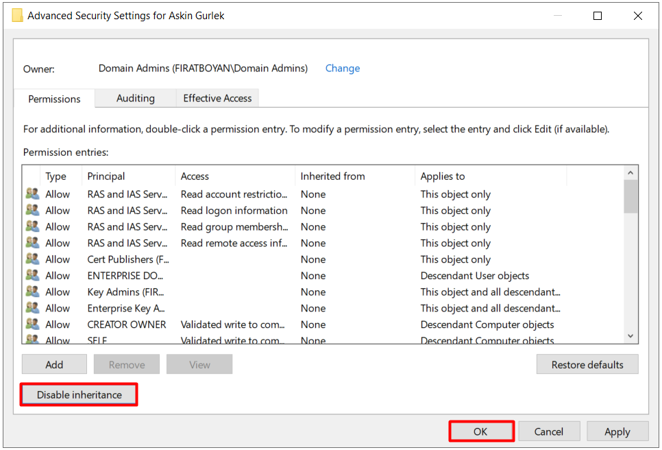This screenshot has width=662, height=450.
Task: Click group icon for Read logon information row
Action: point(32,210)
